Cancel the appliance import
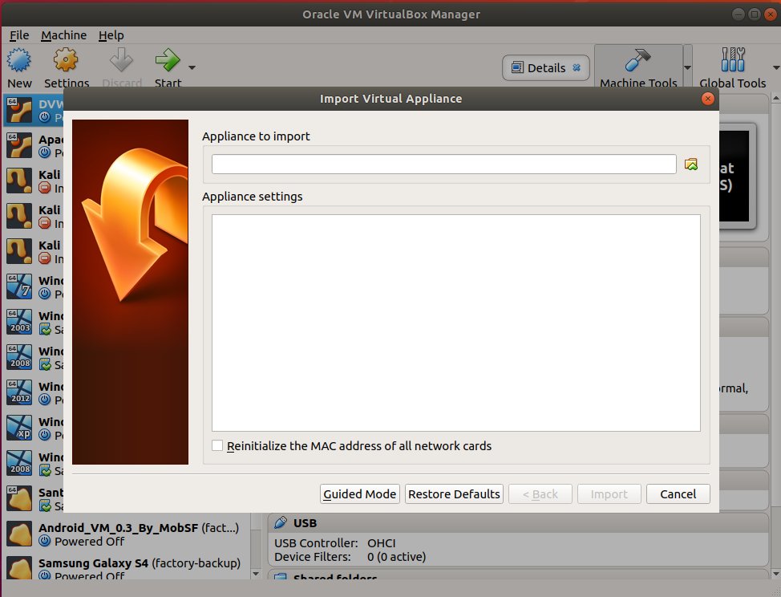This screenshot has height=597, width=781. [x=678, y=493]
